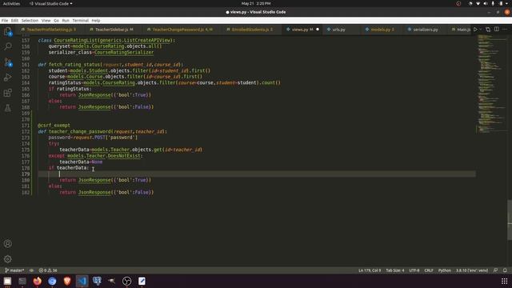The image size is (512, 288).
Task: Open the File menu
Action: tap(5, 20)
